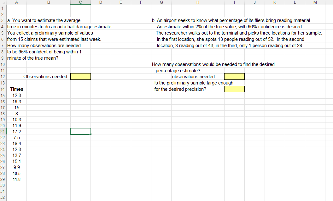This screenshot has height=201, width=333.
Task: Click the row 3 header
Action: (x=3, y=20)
